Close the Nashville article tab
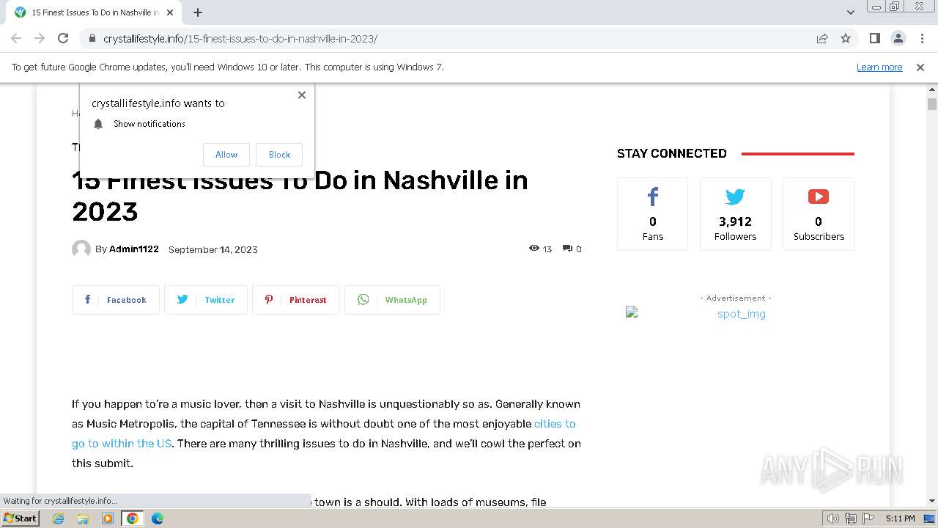 tap(170, 12)
